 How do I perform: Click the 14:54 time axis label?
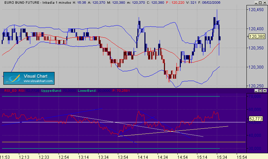pyautogui.click(x=182, y=157)
